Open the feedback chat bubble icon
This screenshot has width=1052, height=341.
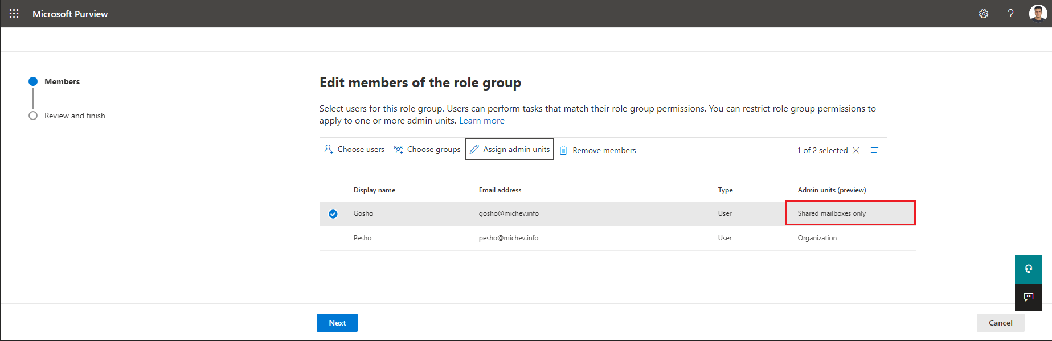point(1028,297)
